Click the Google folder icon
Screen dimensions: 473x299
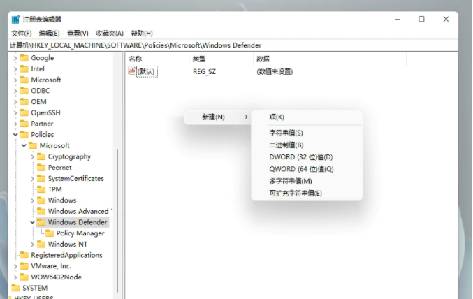(x=24, y=57)
